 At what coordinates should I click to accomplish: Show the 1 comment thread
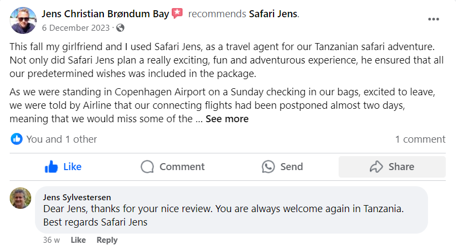click(420, 139)
